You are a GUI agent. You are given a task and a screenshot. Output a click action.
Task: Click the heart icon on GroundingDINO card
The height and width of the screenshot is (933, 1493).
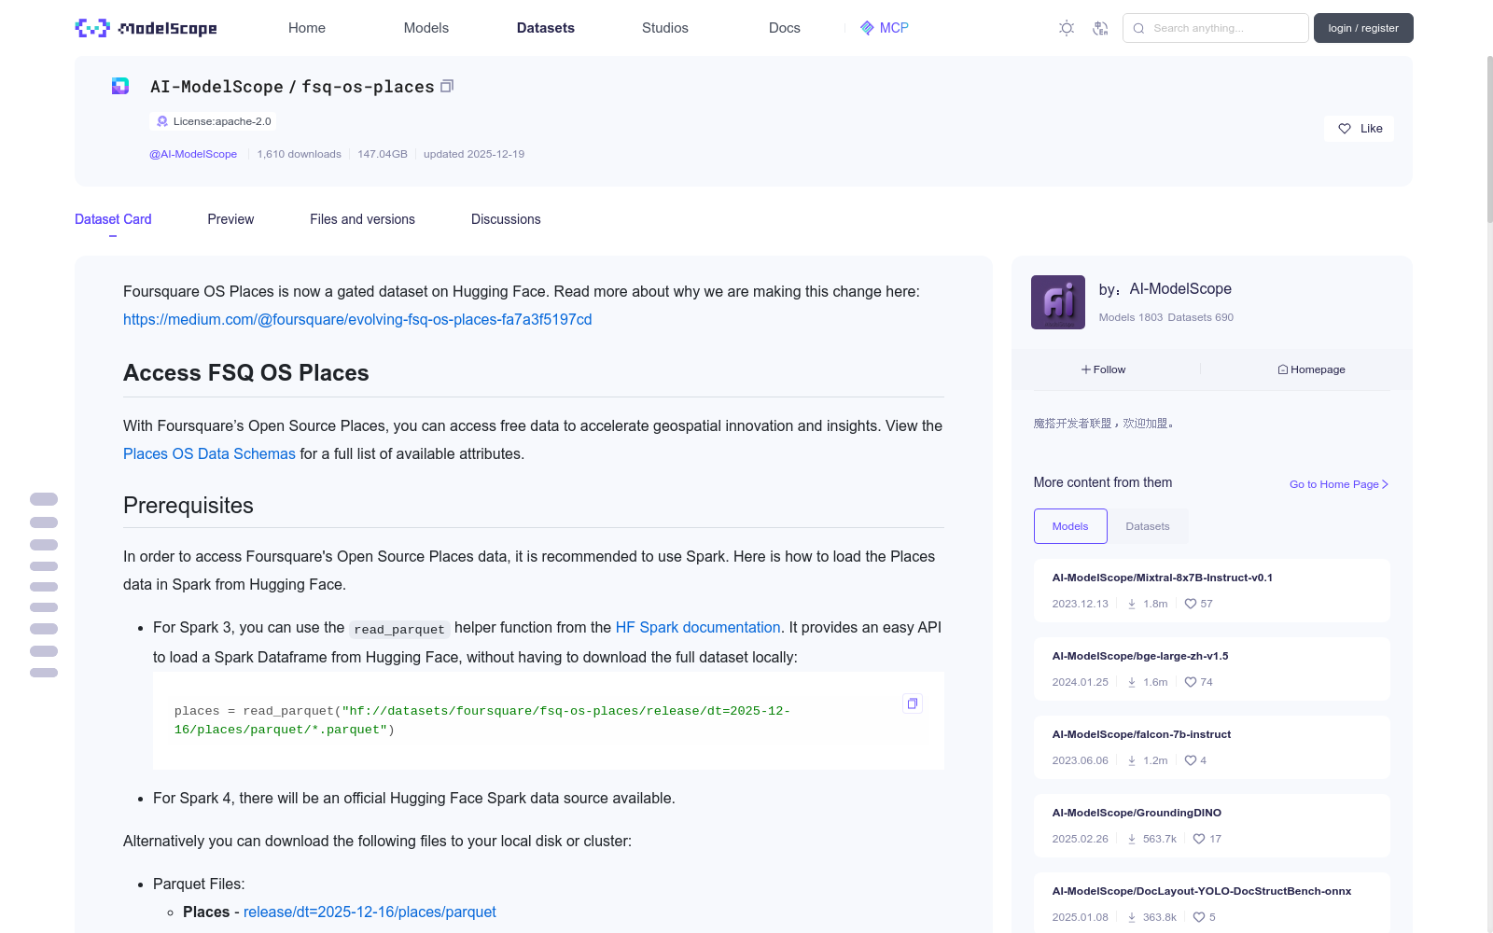[1199, 839]
